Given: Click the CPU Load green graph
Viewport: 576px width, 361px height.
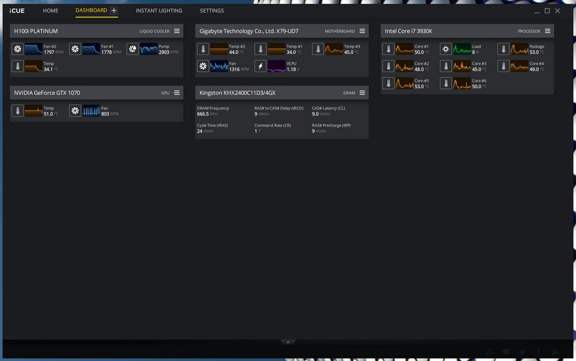Looking at the screenshot, I should [x=462, y=49].
